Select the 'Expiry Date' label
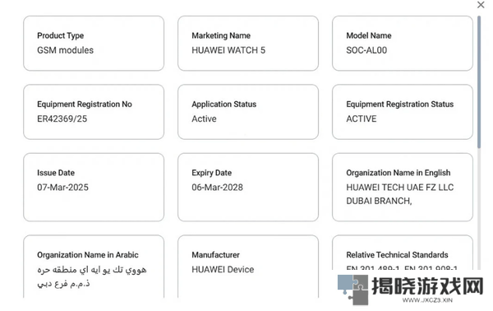493x311 pixels. 212,173
